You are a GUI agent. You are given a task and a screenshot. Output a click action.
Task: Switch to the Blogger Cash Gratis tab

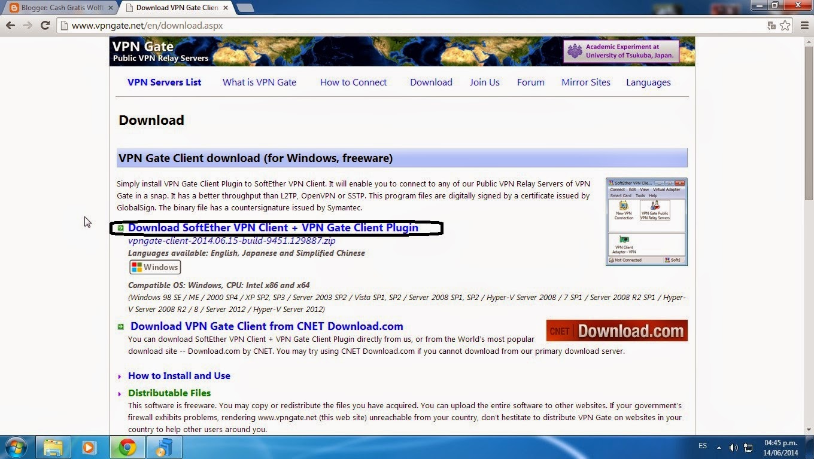[60, 8]
